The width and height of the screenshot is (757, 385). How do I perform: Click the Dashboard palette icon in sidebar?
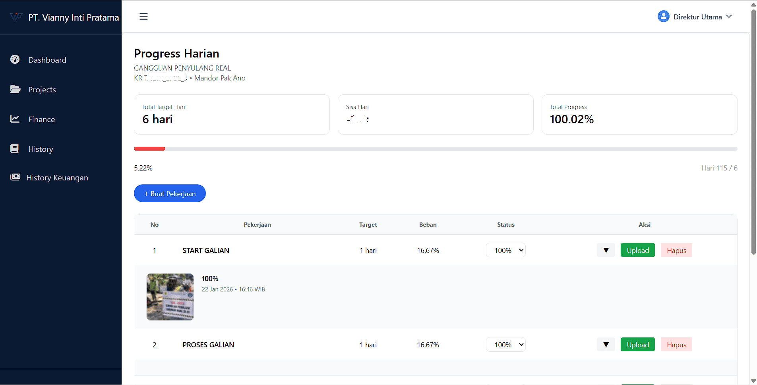coord(15,59)
